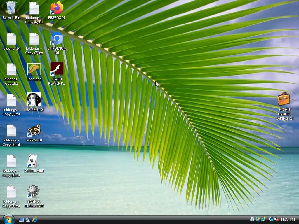Select the Taco.png image file
This screenshot has height=224, width=299.
click(34, 72)
